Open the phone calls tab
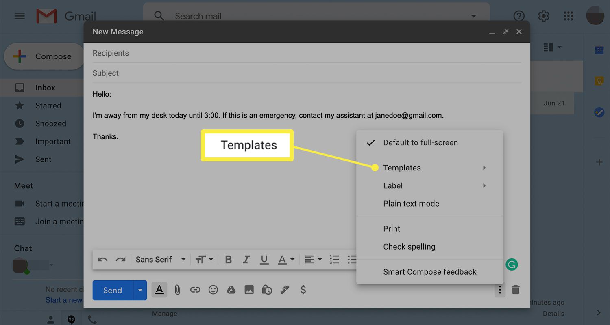The width and height of the screenshot is (610, 325). point(92,320)
